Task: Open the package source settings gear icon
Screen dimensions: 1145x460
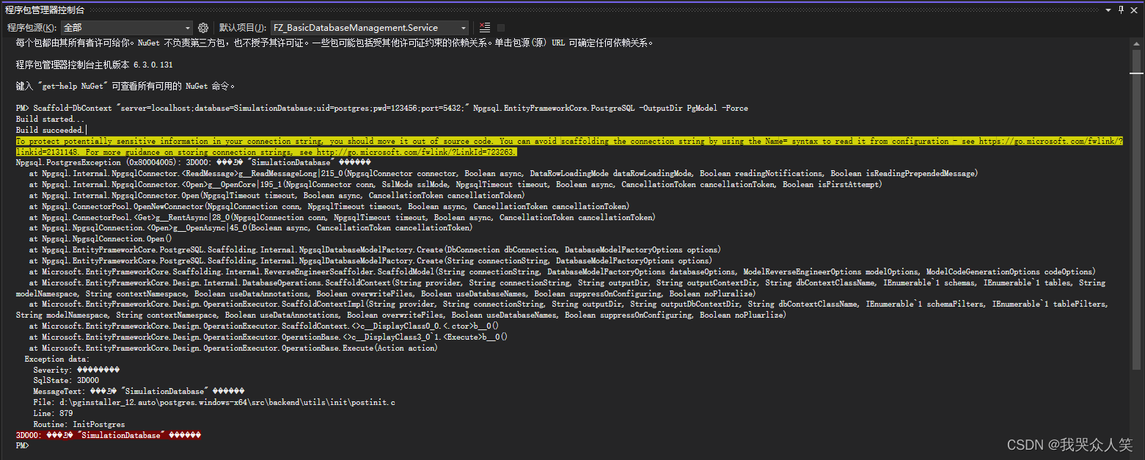Action: 203,27
